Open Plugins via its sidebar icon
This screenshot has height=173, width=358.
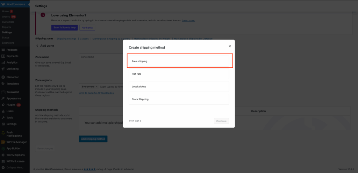click(x=3, y=104)
